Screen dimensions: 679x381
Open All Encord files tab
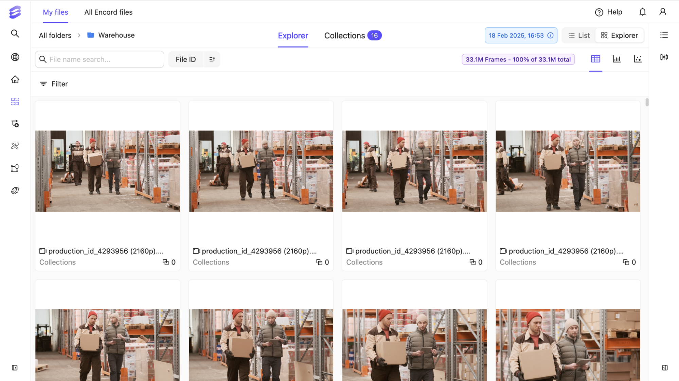(108, 12)
